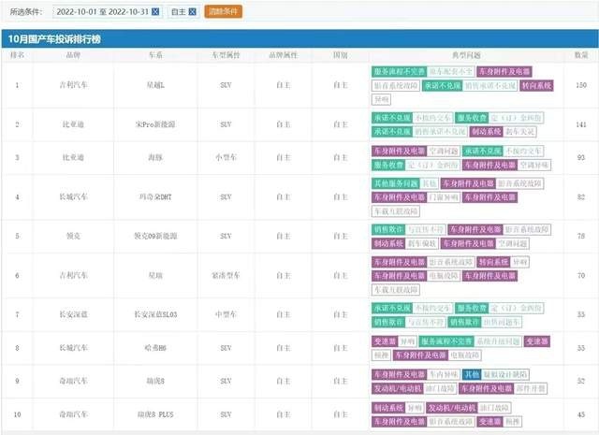Click the 典型问题 column header
The image size is (599, 435).
click(x=466, y=55)
